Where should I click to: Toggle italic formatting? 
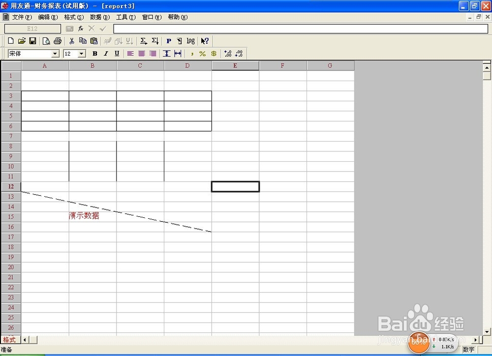106,54
